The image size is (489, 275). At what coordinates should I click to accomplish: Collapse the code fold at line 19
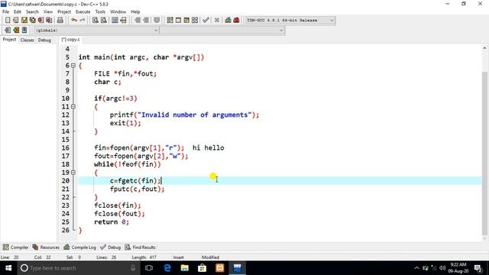[x=73, y=173]
